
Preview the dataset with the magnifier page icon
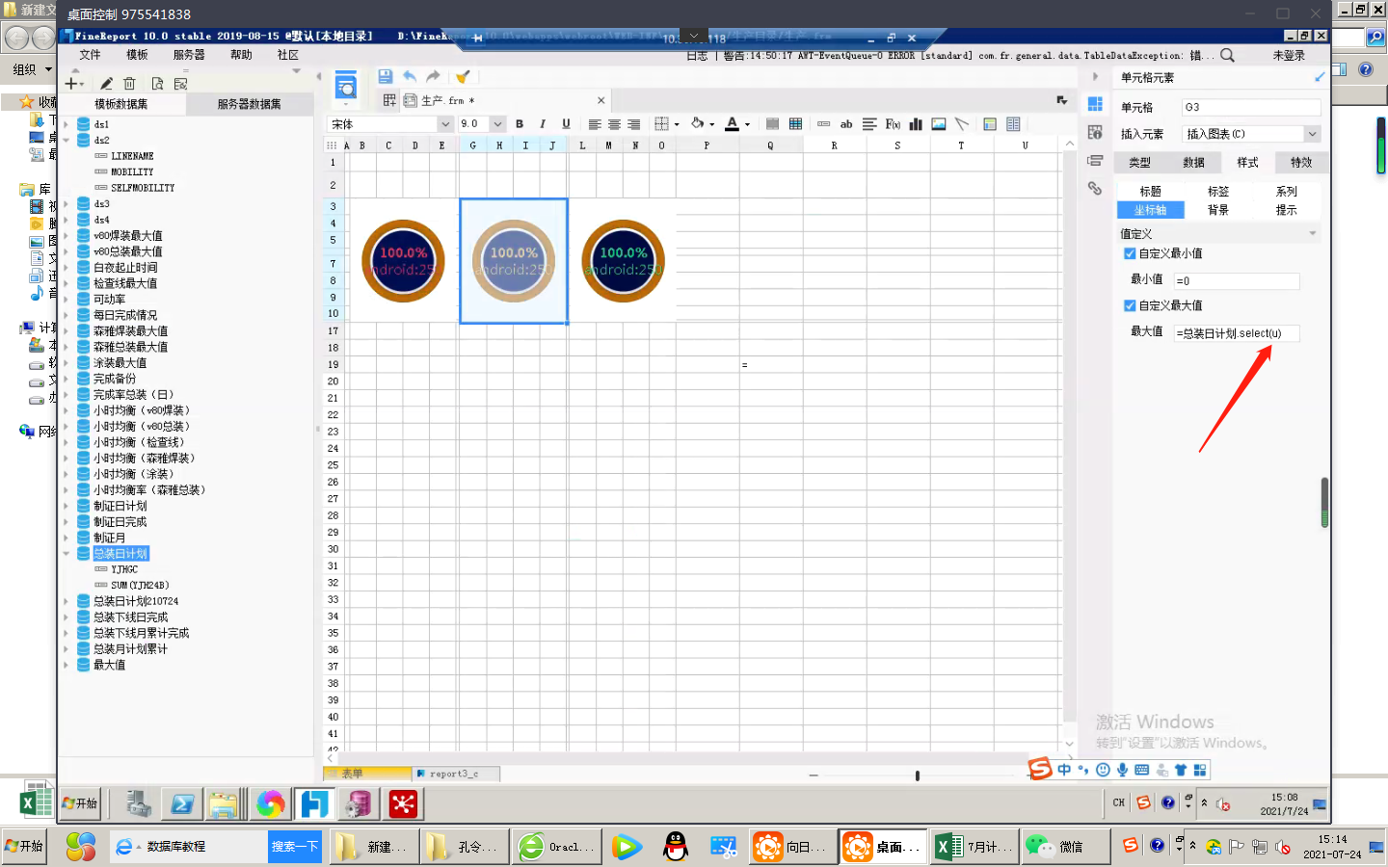(157, 84)
